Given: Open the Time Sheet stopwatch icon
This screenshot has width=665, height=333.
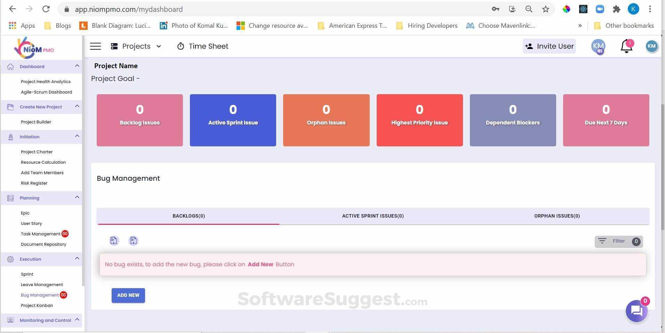Looking at the screenshot, I should (x=181, y=46).
